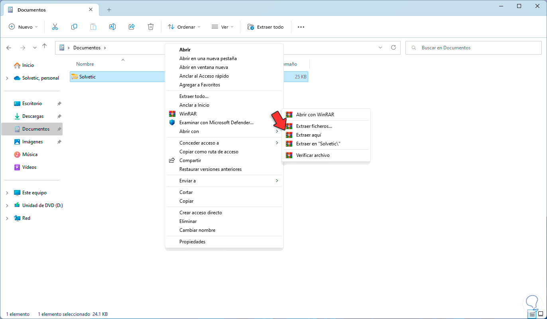Expand the Red network node
The width and height of the screenshot is (547, 319).
(7, 218)
